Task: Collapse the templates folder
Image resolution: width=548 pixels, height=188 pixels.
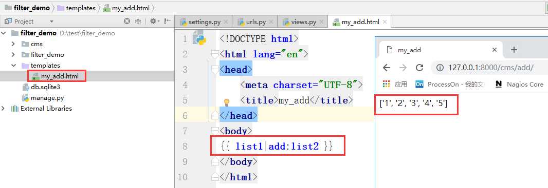Action: 13,66
